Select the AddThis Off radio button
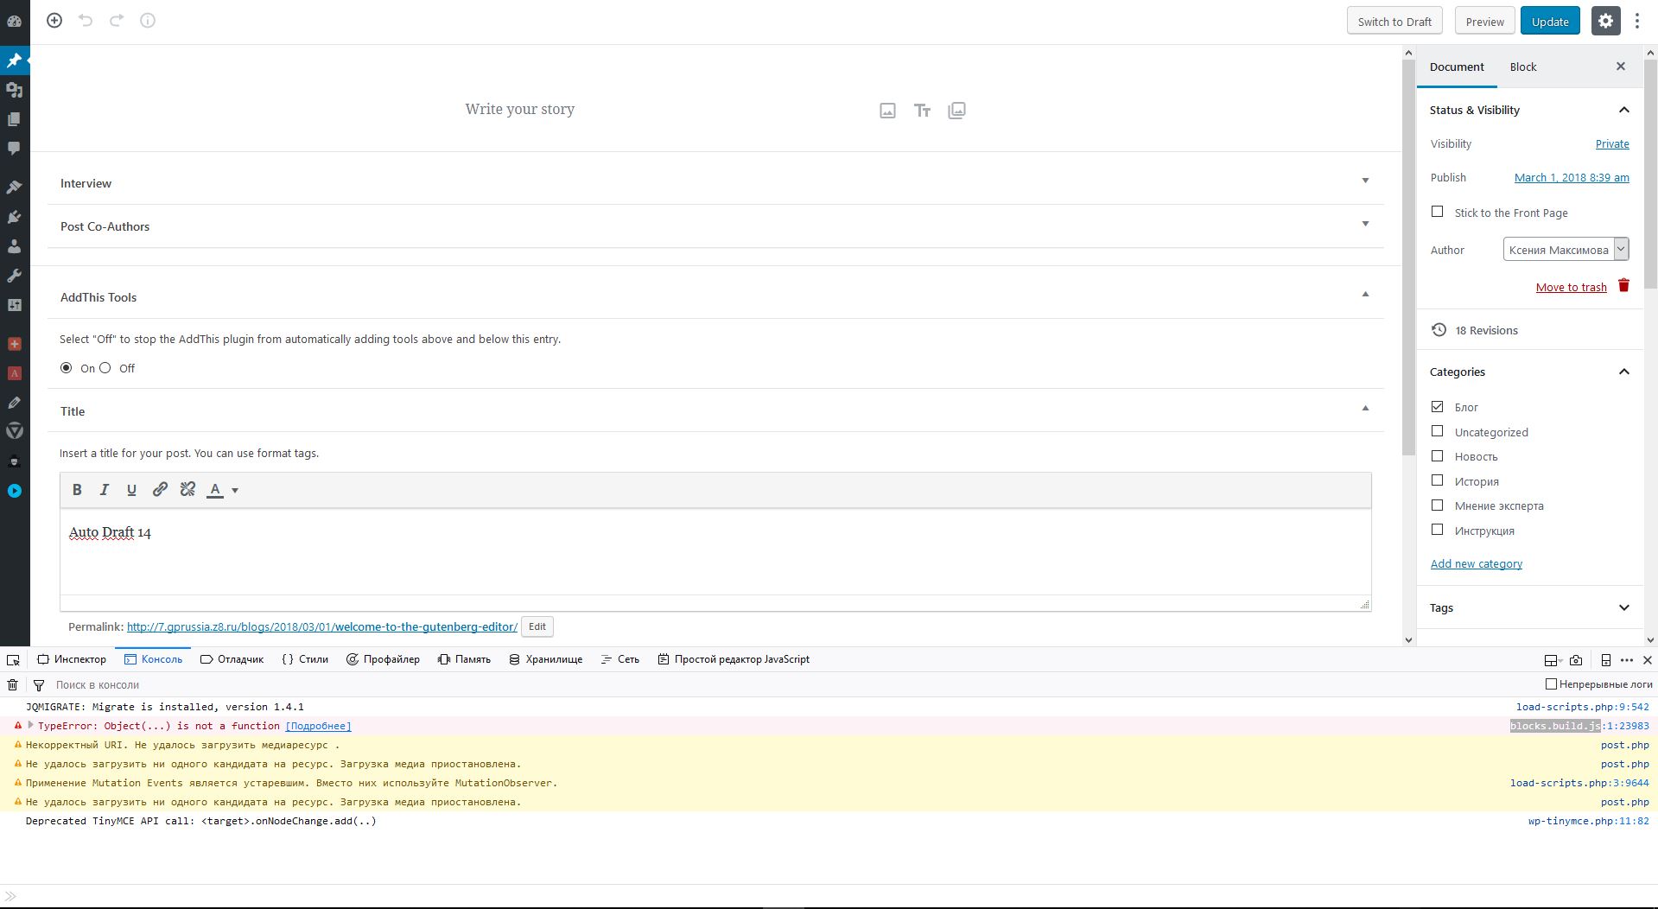This screenshot has width=1658, height=909. (x=105, y=368)
